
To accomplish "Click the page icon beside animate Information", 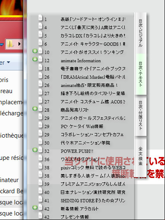I will coord(40,59).
